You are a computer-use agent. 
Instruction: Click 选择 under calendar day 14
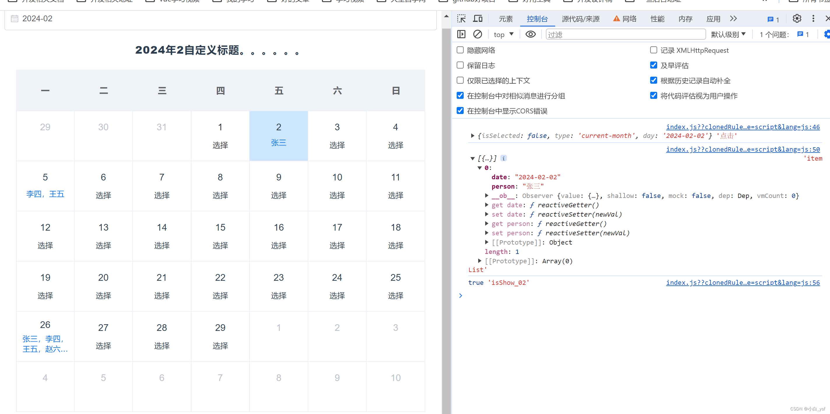coord(162,245)
